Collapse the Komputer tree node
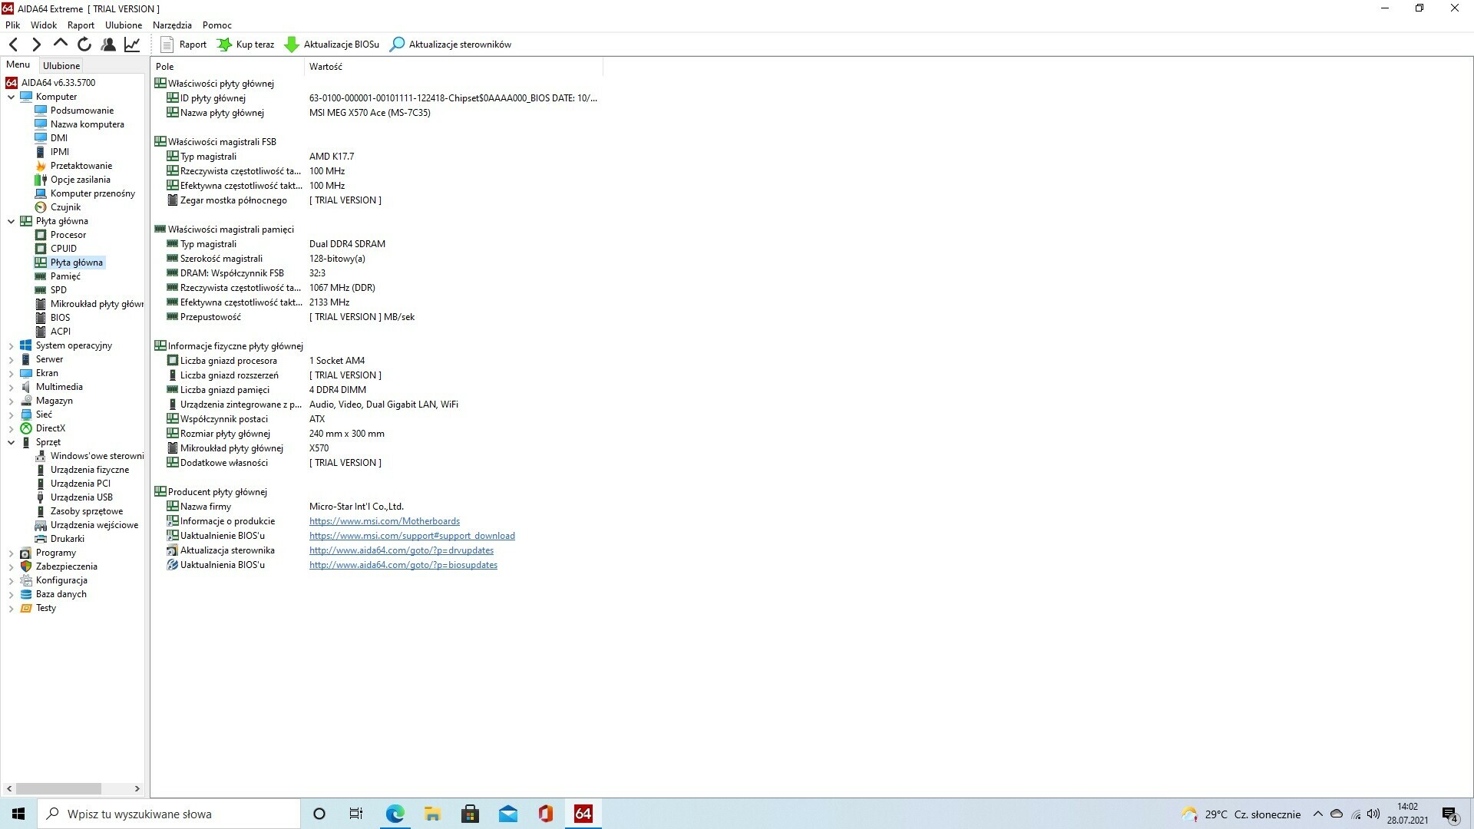Screen dimensions: 1474x829 coord(12,97)
